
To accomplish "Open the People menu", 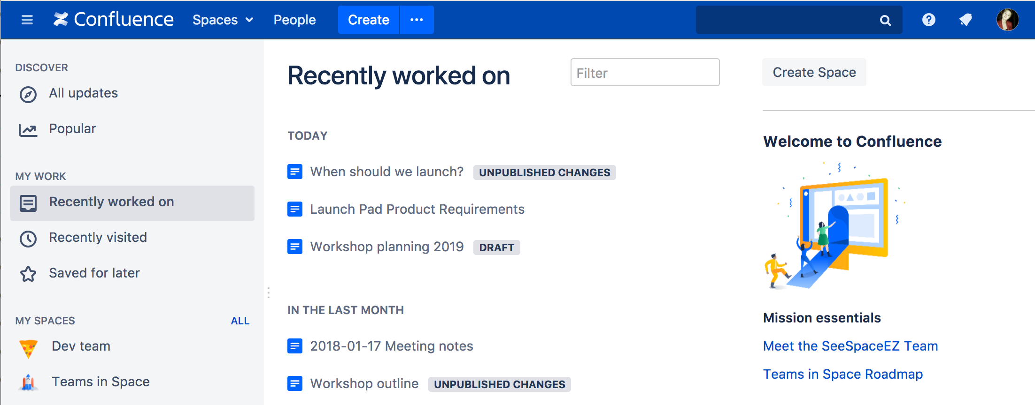I will point(294,20).
